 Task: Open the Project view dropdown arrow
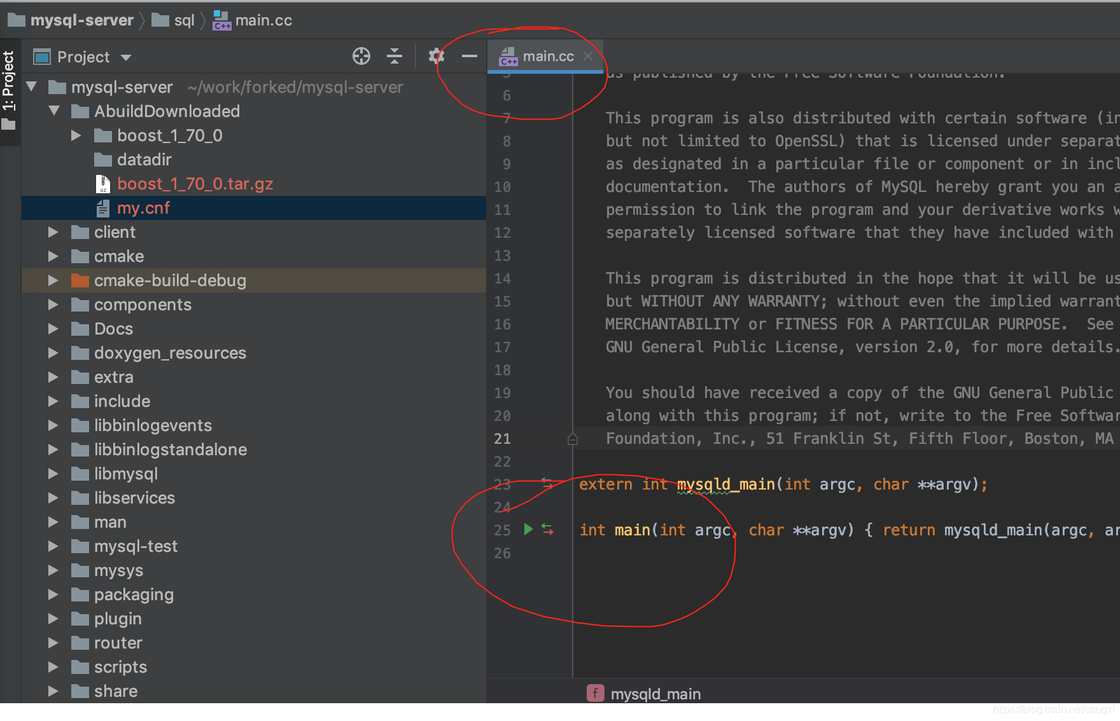[126, 57]
